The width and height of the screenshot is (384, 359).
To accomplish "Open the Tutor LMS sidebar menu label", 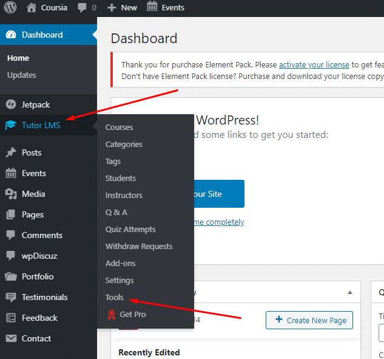I will pyautogui.click(x=41, y=125).
